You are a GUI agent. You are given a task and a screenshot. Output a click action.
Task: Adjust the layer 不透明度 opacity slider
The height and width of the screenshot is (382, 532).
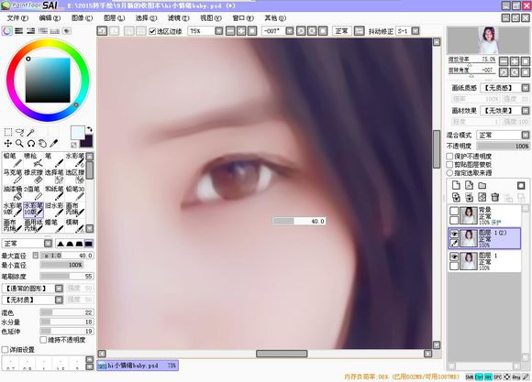[x=503, y=146]
